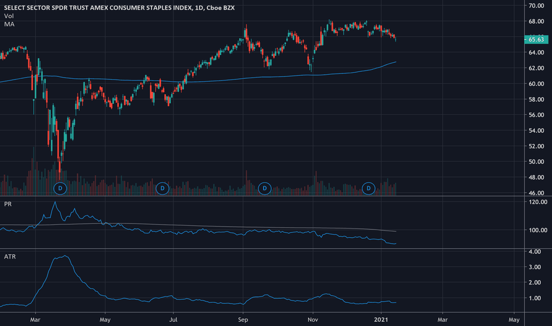
Task: Click the 70.00 price axis value
Action: pyautogui.click(x=536, y=6)
